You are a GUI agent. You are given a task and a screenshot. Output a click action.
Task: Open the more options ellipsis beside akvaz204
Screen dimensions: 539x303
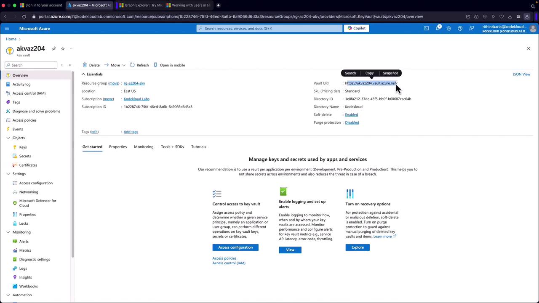coord(72,48)
